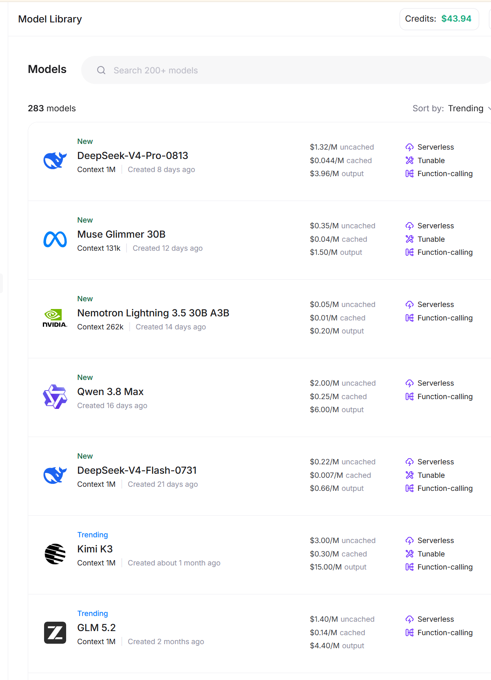Open the Qwen 3.8 Max model
This screenshot has height=680, width=491.
[110, 392]
